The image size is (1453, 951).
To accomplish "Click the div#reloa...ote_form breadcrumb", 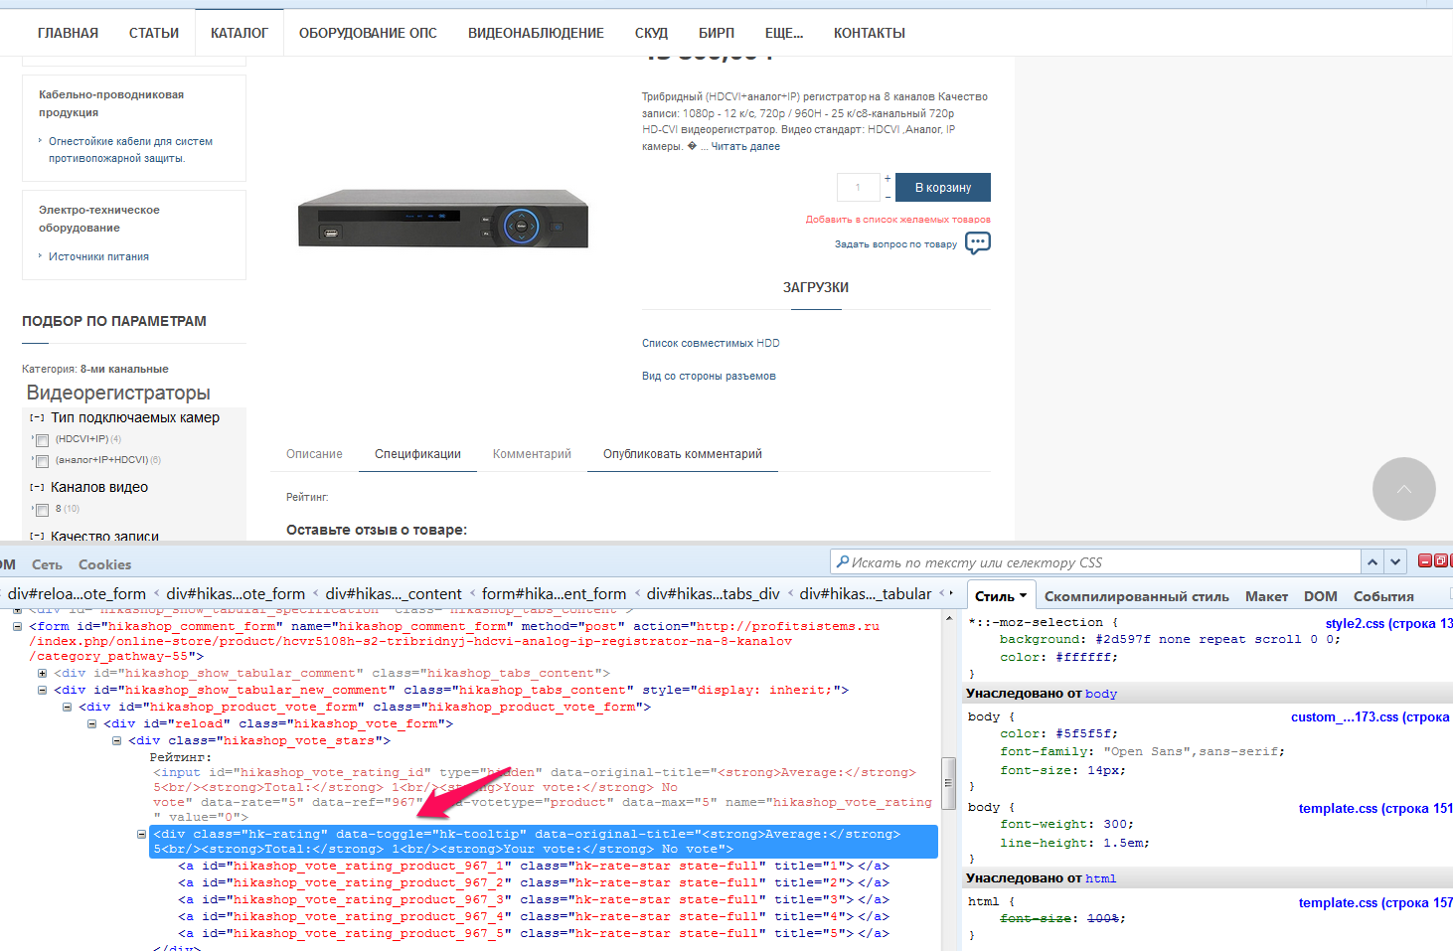I will tap(77, 593).
